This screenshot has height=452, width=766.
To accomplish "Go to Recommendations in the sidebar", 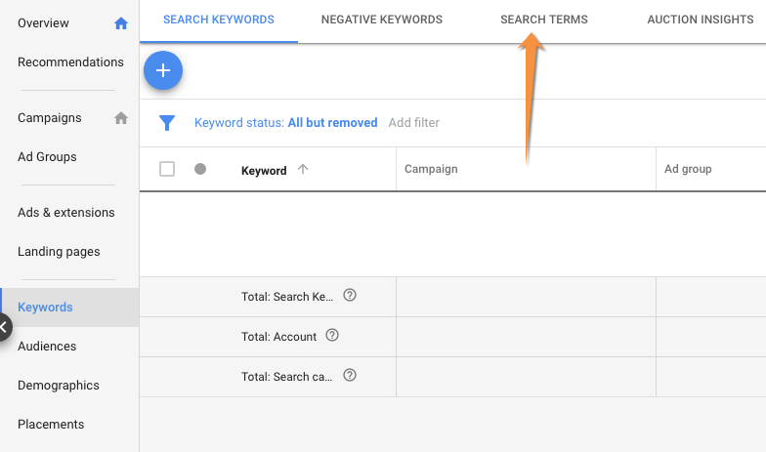I will coord(70,62).
